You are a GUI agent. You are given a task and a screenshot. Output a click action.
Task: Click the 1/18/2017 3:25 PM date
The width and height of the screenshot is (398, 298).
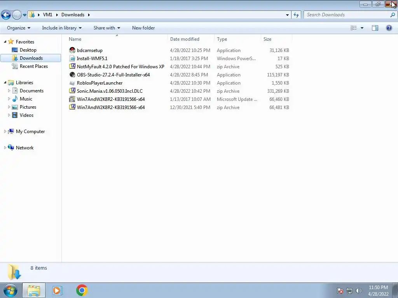coord(189,59)
